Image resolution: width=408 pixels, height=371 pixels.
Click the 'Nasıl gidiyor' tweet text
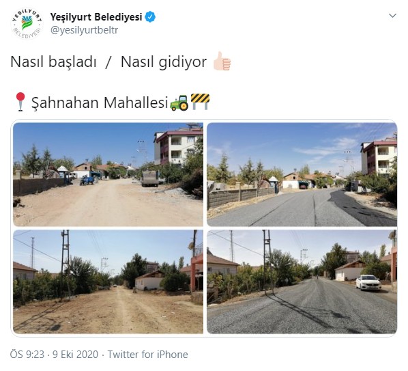pos(164,62)
